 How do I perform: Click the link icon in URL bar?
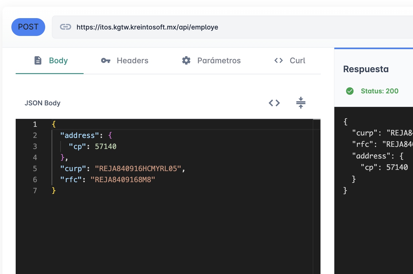65,27
